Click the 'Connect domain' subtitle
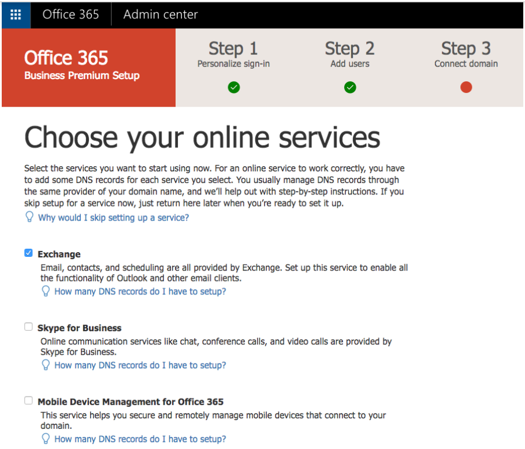Image resolution: width=525 pixels, height=449 pixels. pyautogui.click(x=466, y=64)
